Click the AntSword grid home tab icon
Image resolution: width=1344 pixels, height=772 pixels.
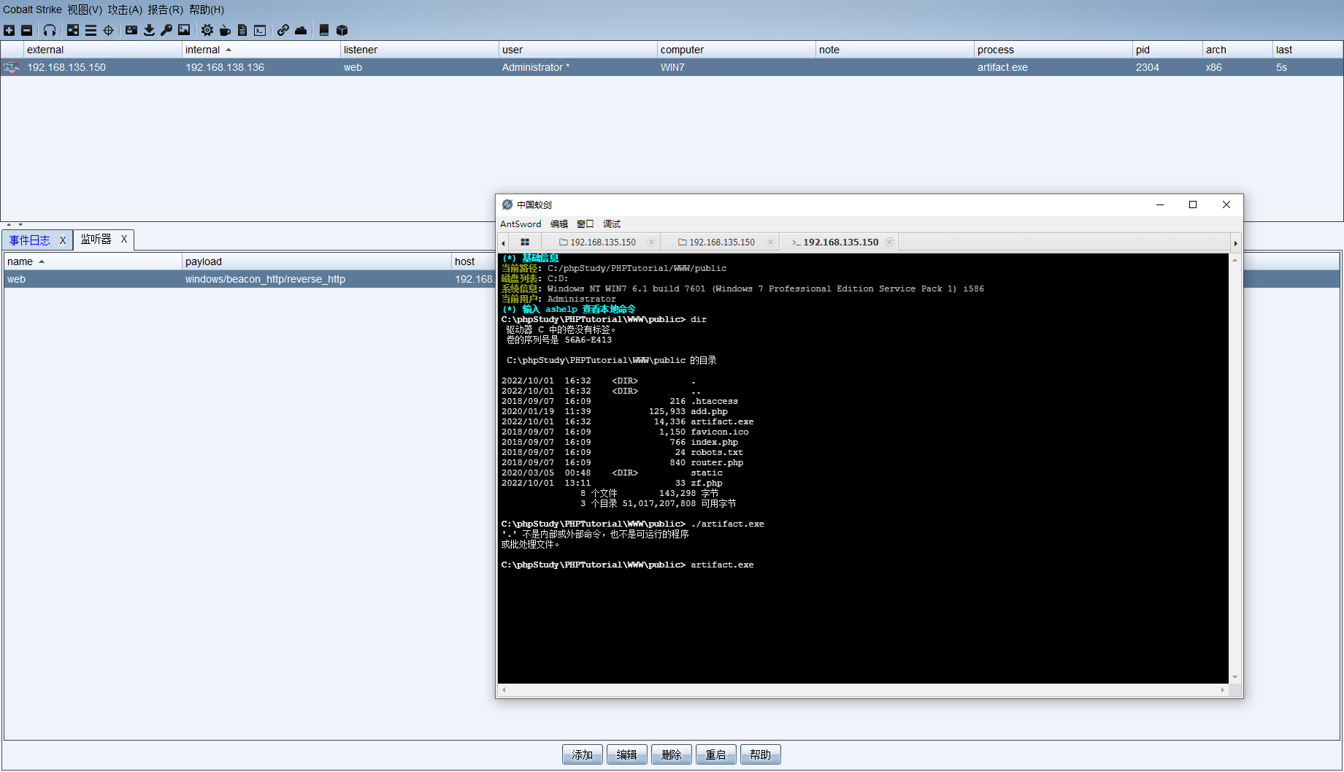click(525, 242)
